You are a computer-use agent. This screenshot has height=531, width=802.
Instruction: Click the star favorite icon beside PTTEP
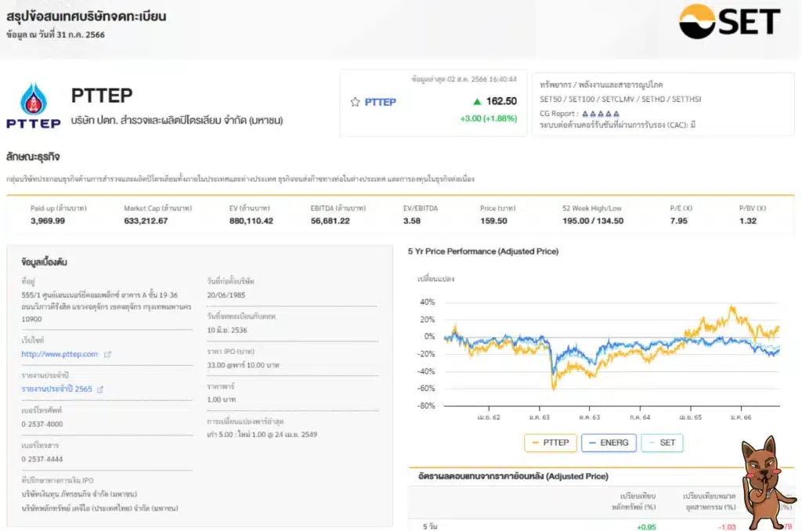click(355, 102)
